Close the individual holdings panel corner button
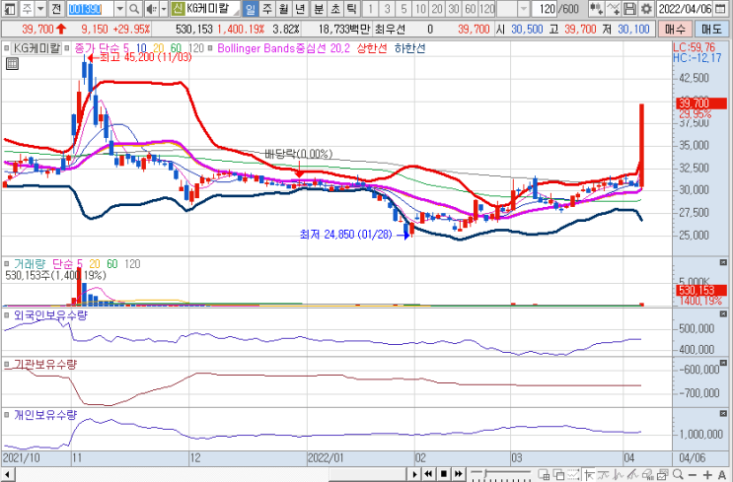 [x=723, y=413]
